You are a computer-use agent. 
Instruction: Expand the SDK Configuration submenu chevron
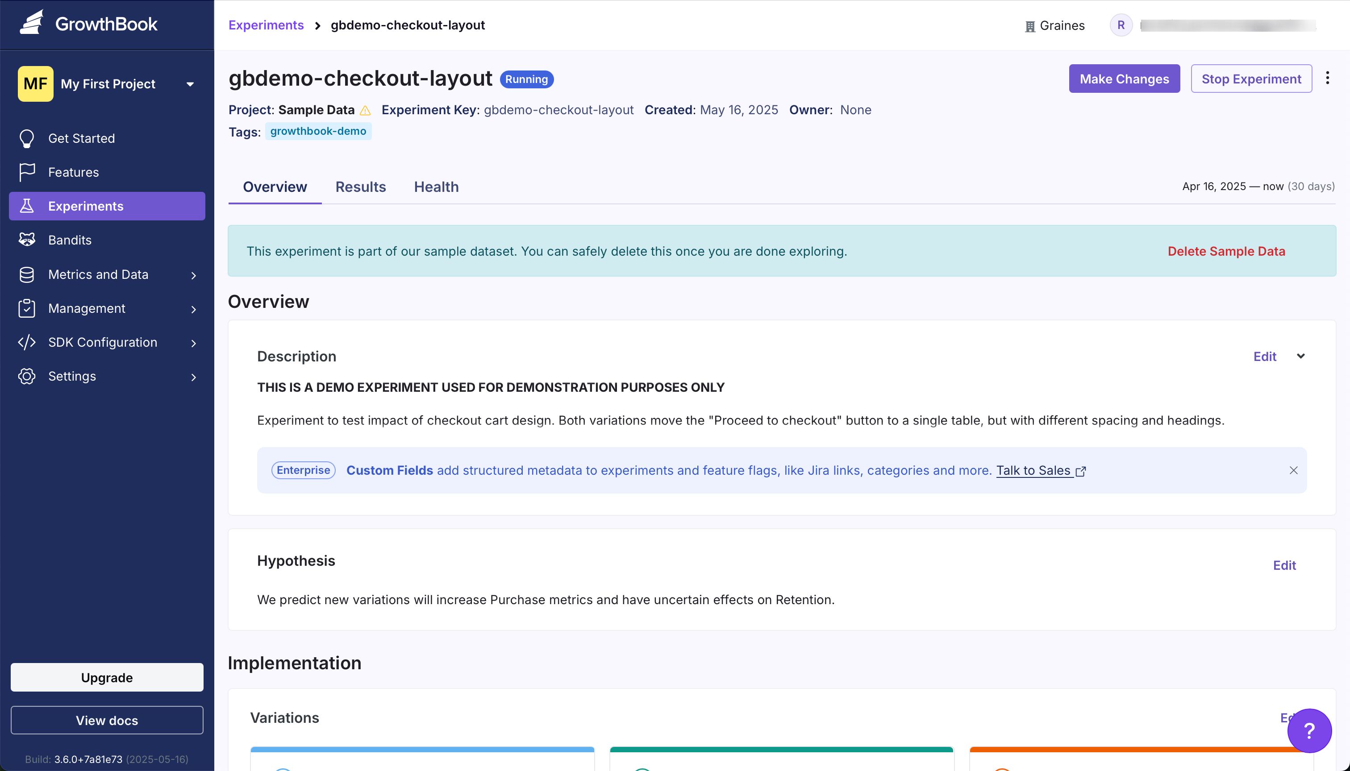pyautogui.click(x=193, y=343)
